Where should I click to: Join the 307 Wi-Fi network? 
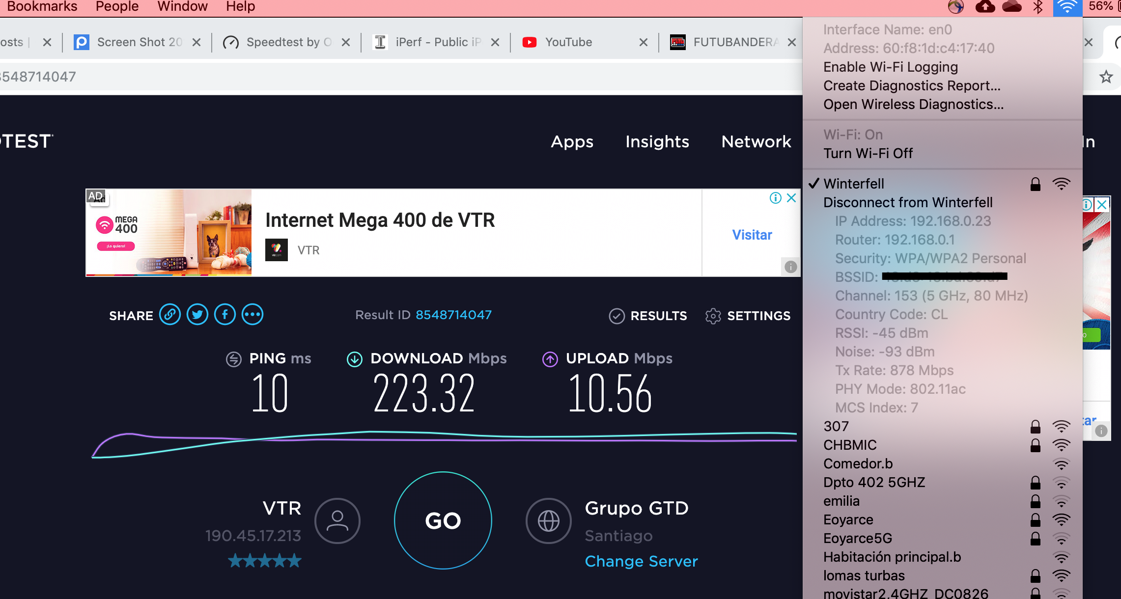click(942, 426)
